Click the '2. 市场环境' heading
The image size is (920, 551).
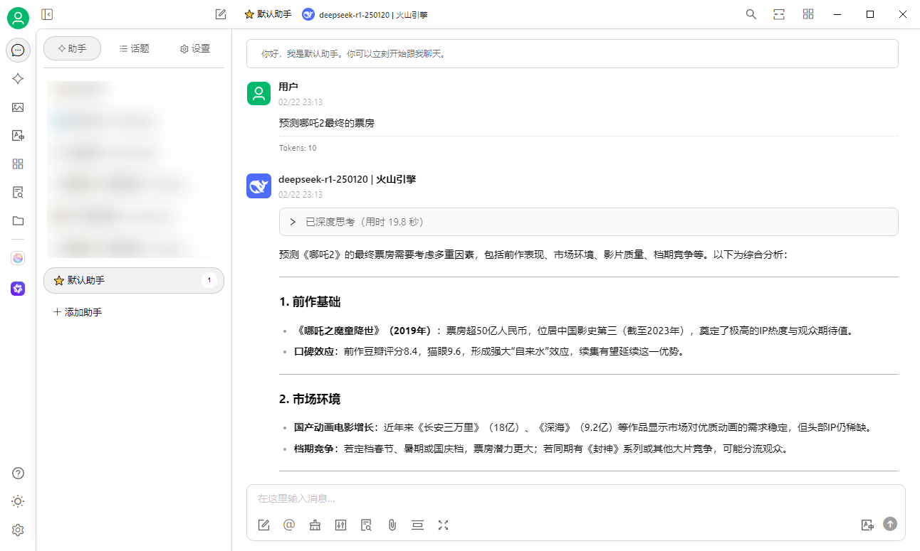pyautogui.click(x=310, y=399)
